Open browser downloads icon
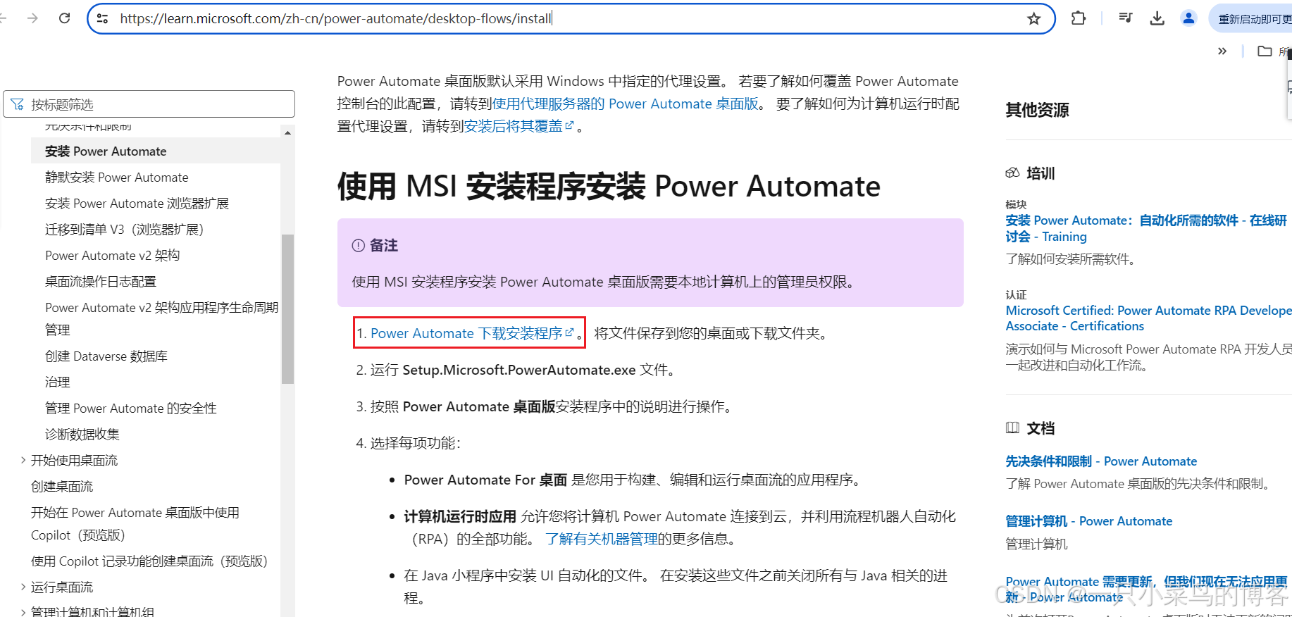Viewport: 1292px width, 617px height. (x=1157, y=18)
